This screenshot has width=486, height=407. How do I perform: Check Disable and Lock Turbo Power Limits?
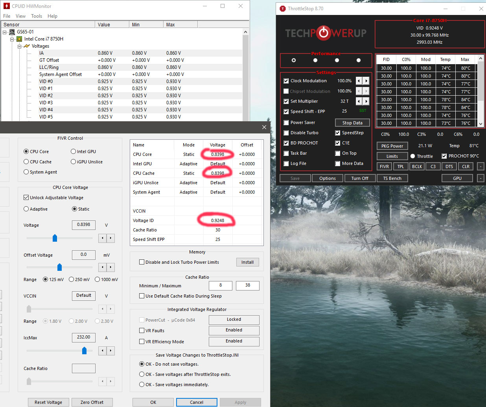142,262
